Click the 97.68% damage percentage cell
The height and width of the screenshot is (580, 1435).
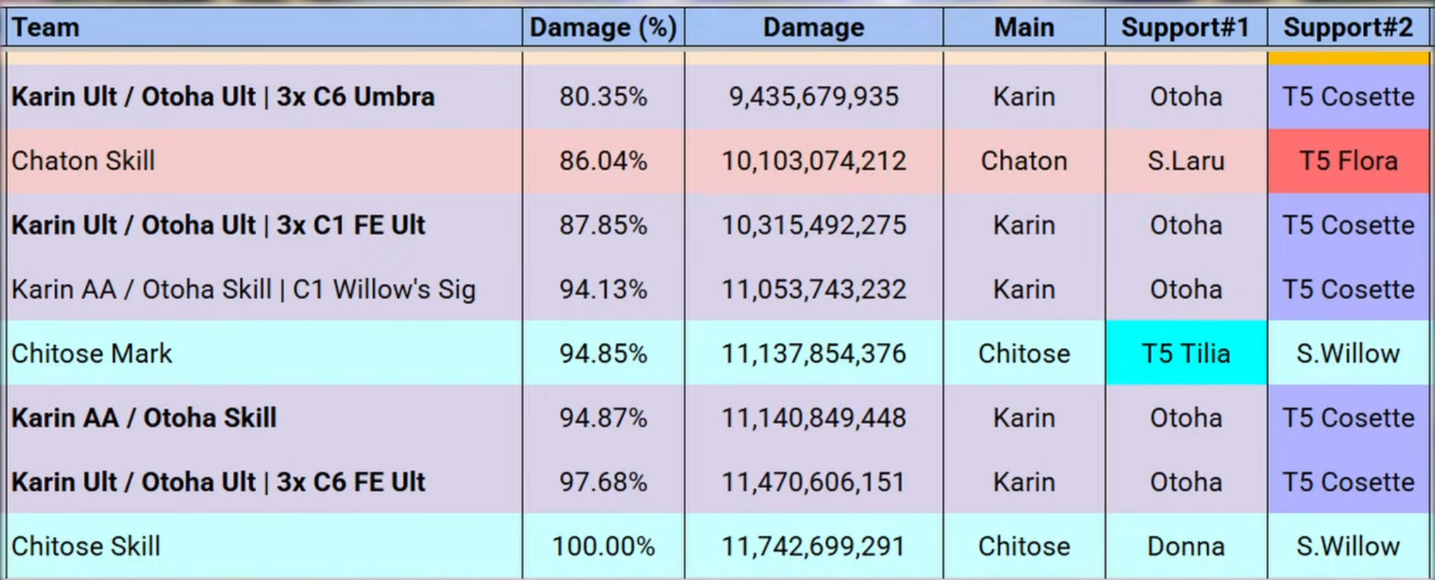(603, 482)
